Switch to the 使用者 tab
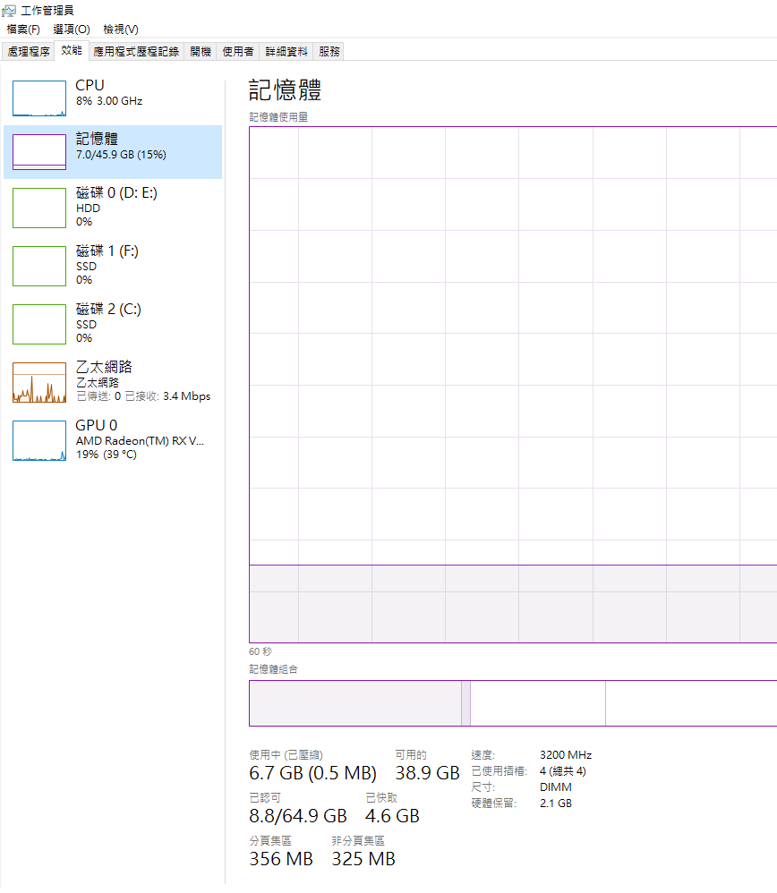 [x=237, y=51]
